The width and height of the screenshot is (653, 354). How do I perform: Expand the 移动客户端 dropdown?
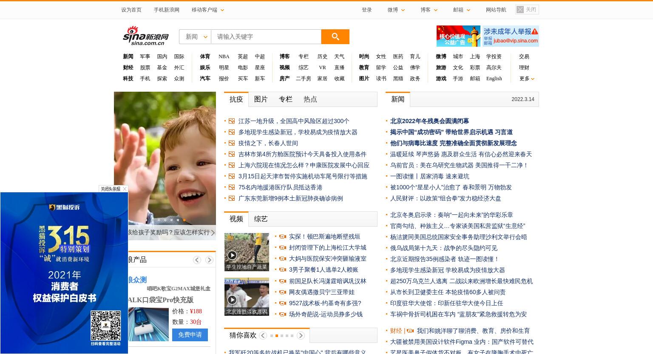207,10
